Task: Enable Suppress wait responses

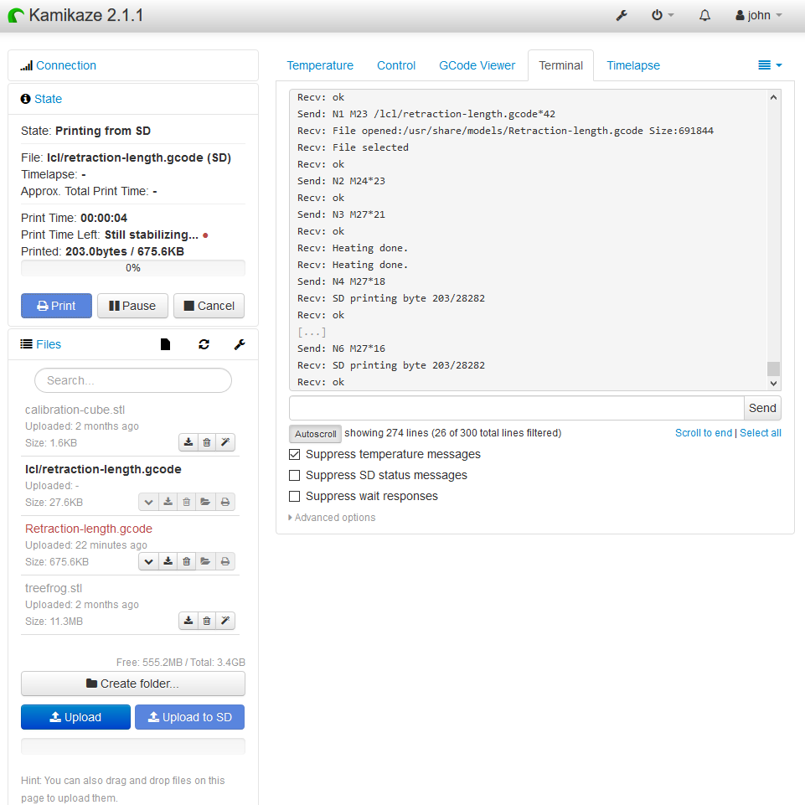Action: pos(295,497)
